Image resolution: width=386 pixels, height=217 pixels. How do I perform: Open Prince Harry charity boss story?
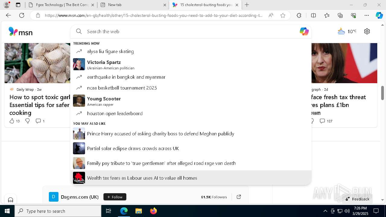tap(191, 134)
